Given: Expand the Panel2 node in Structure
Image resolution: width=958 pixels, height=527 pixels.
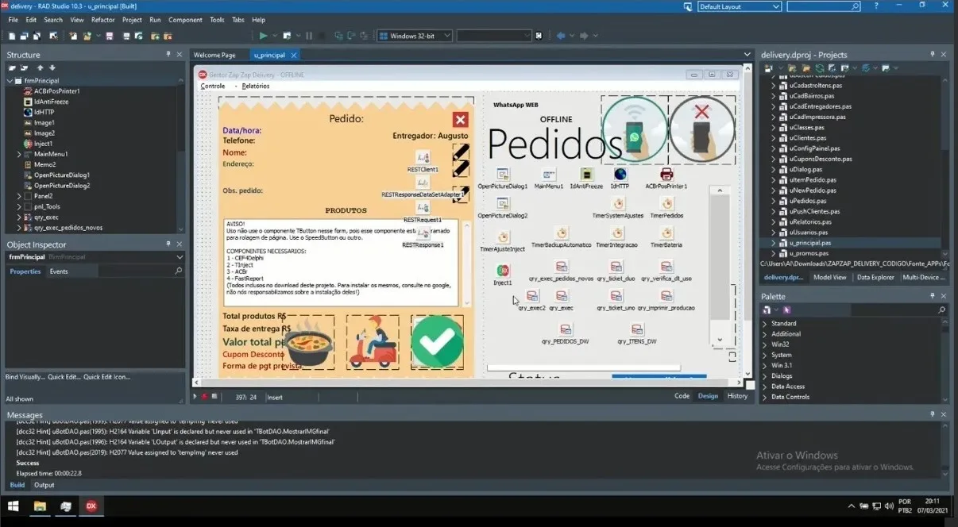Looking at the screenshot, I should coord(19,196).
